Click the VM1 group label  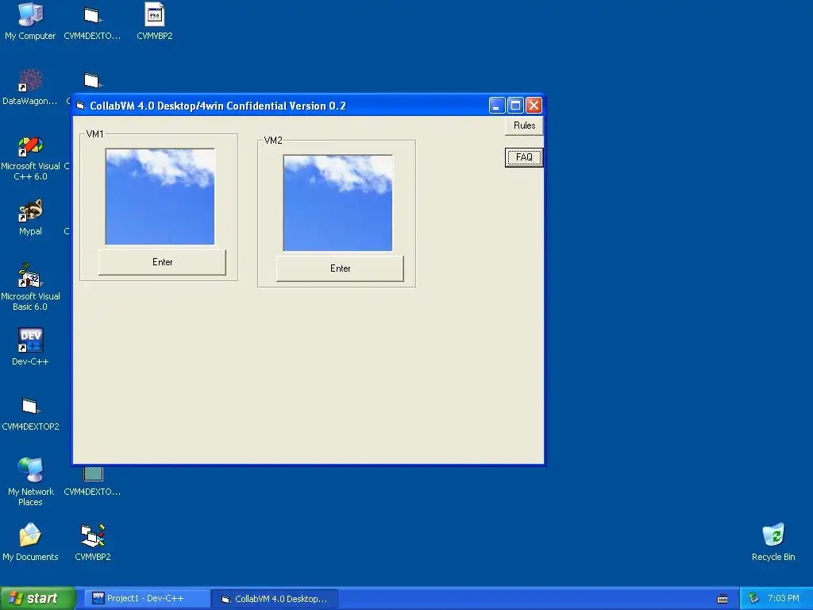(x=95, y=133)
